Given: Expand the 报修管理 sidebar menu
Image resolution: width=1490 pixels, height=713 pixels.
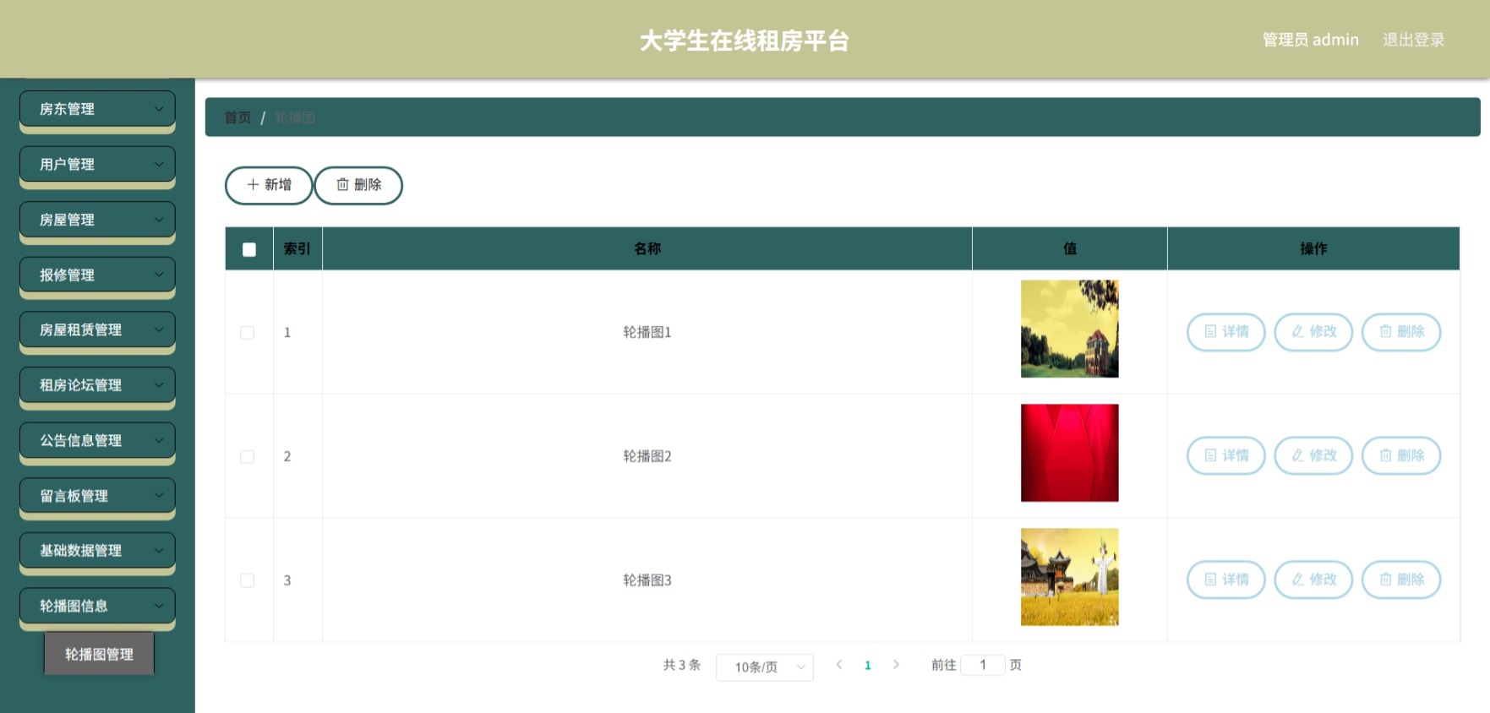Looking at the screenshot, I should [x=97, y=275].
